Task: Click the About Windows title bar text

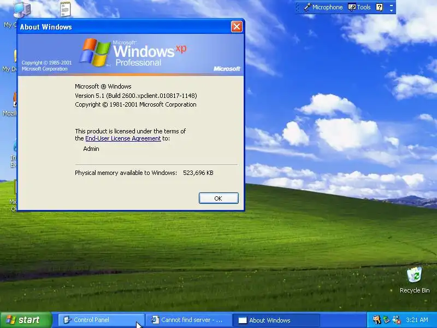Action: pyautogui.click(x=46, y=27)
